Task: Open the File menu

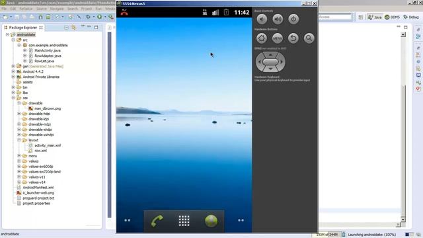Action: (x=4, y=9)
